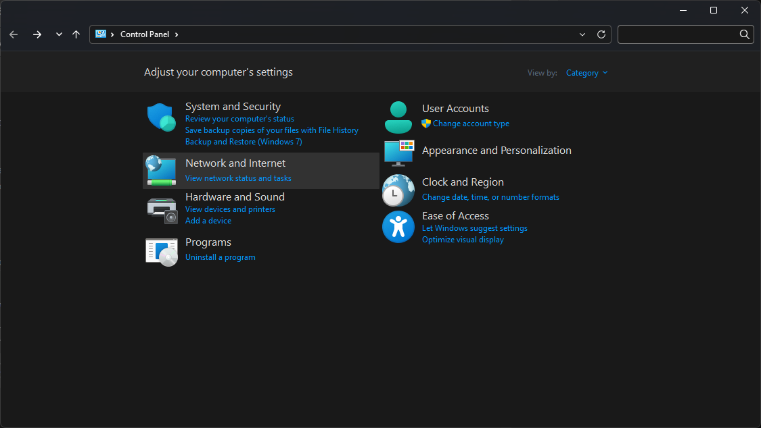The height and width of the screenshot is (428, 761).
Task: Open Appearance and Personalization category heading
Action: click(497, 151)
